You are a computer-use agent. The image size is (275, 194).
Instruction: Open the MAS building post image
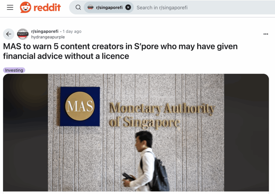136,133
